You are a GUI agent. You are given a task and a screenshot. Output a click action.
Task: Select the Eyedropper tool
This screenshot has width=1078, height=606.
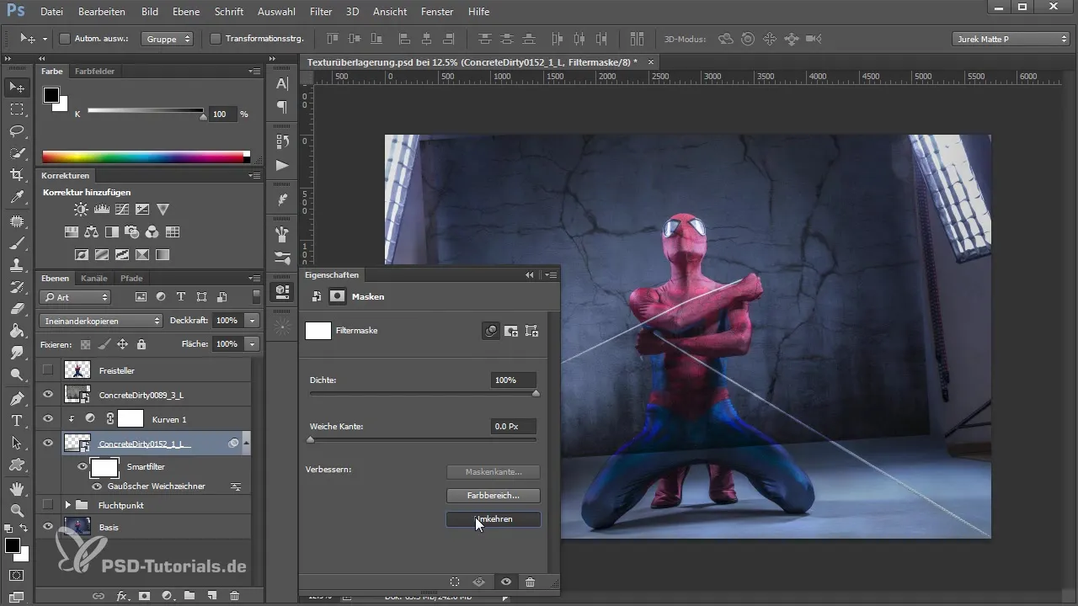pyautogui.click(x=16, y=198)
